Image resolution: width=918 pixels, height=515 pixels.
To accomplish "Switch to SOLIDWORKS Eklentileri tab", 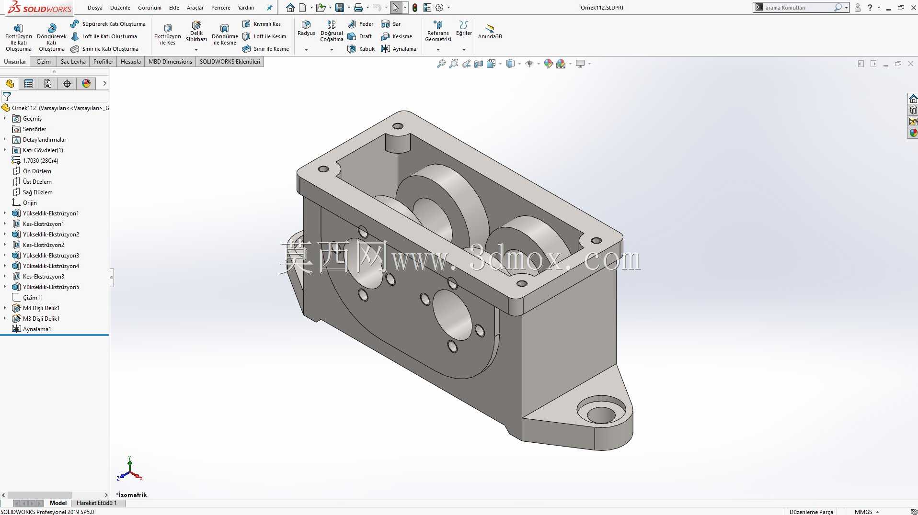I will point(230,62).
